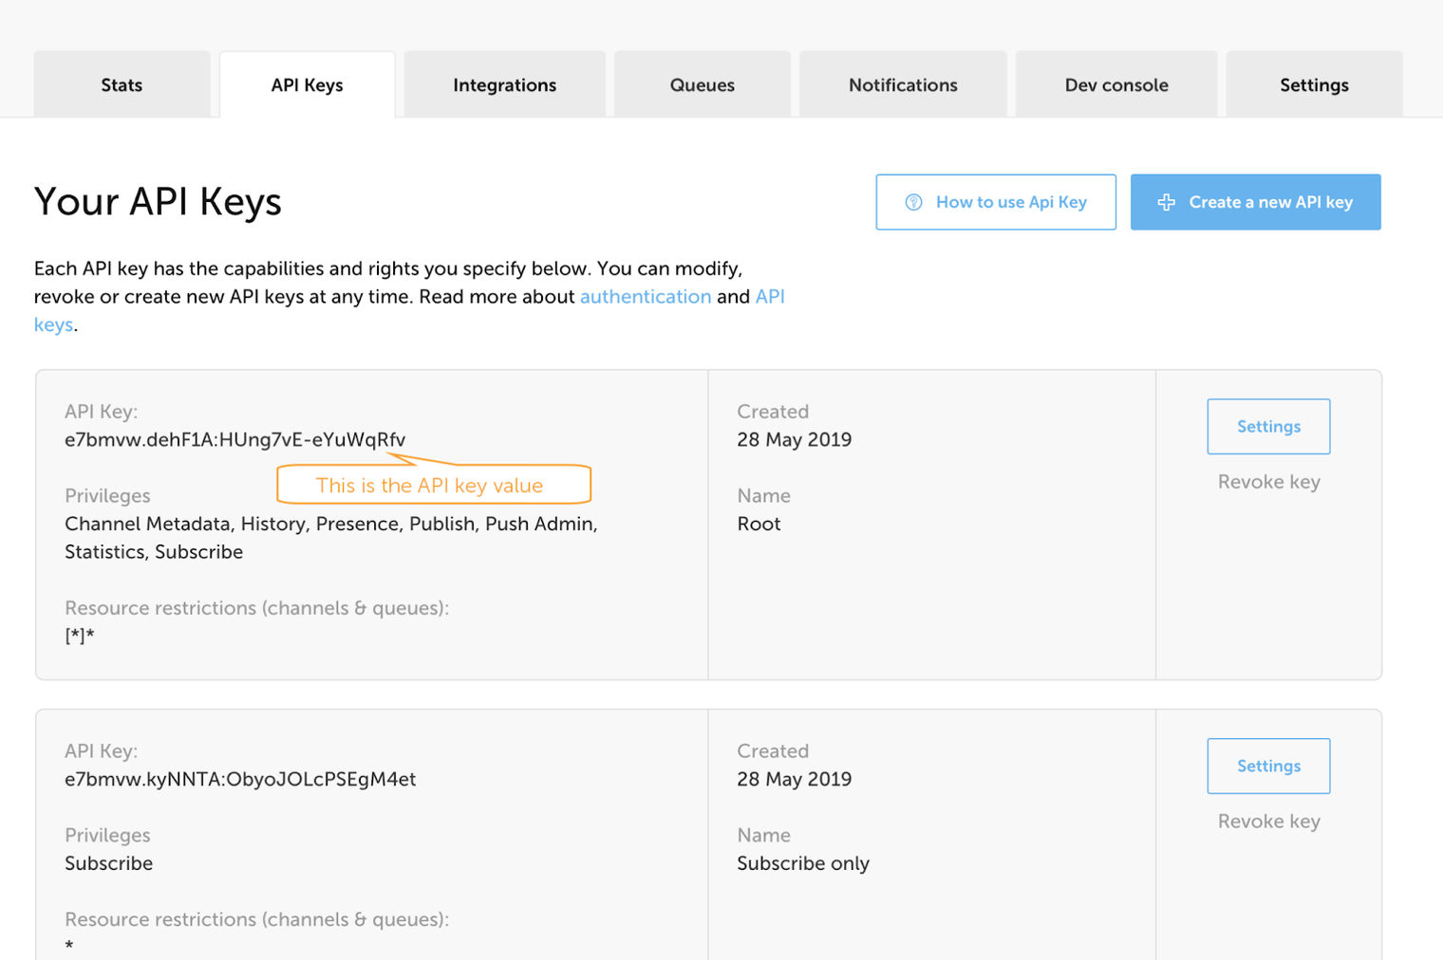
Task: Open the Integrations tab
Action: click(x=504, y=84)
